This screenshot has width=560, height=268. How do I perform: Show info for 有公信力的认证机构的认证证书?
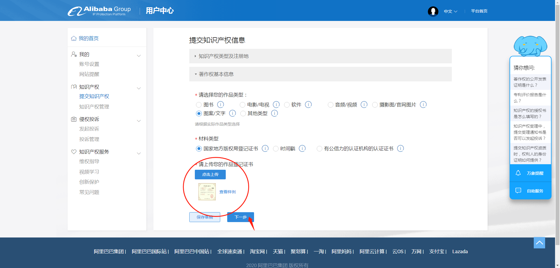pyautogui.click(x=400, y=149)
